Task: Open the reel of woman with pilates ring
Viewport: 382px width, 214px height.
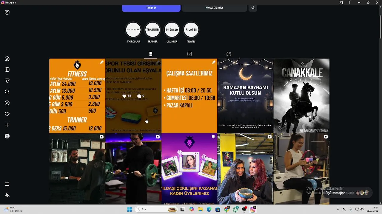Action: tap(301, 169)
